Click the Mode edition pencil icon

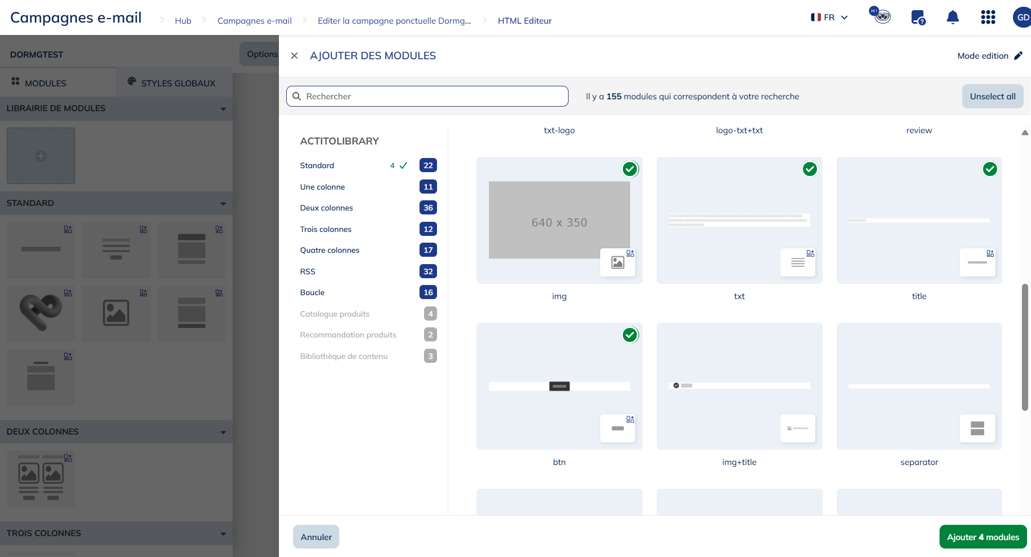coord(1019,55)
